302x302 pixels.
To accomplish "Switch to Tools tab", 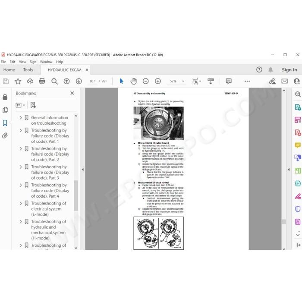I will 28,70.
